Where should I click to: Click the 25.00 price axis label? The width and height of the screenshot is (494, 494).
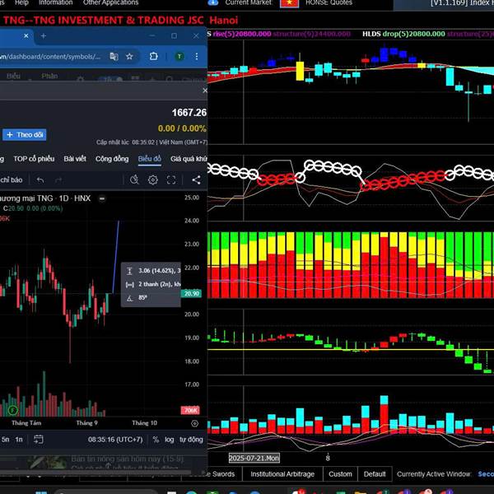click(192, 198)
